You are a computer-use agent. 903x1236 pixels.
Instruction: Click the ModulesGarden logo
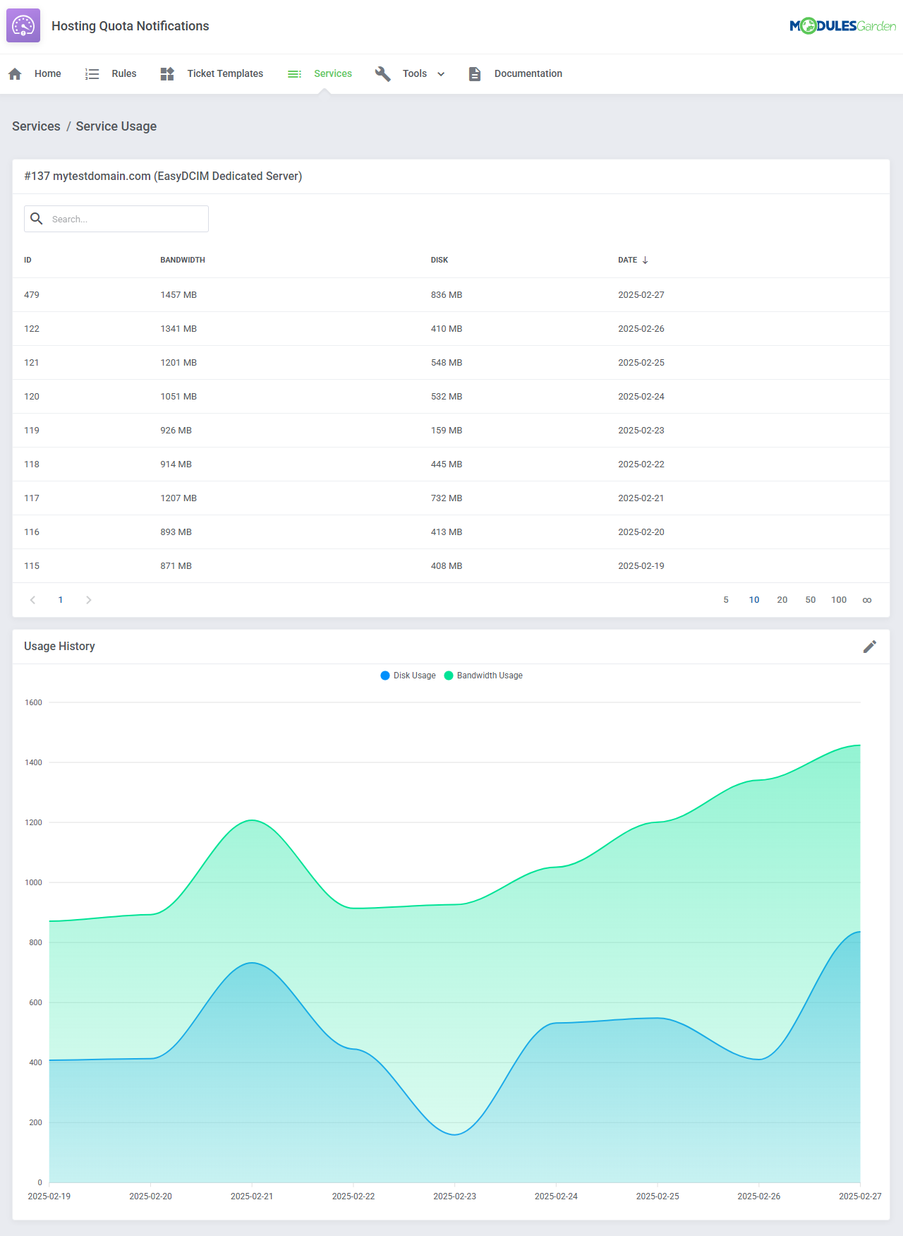(x=842, y=26)
